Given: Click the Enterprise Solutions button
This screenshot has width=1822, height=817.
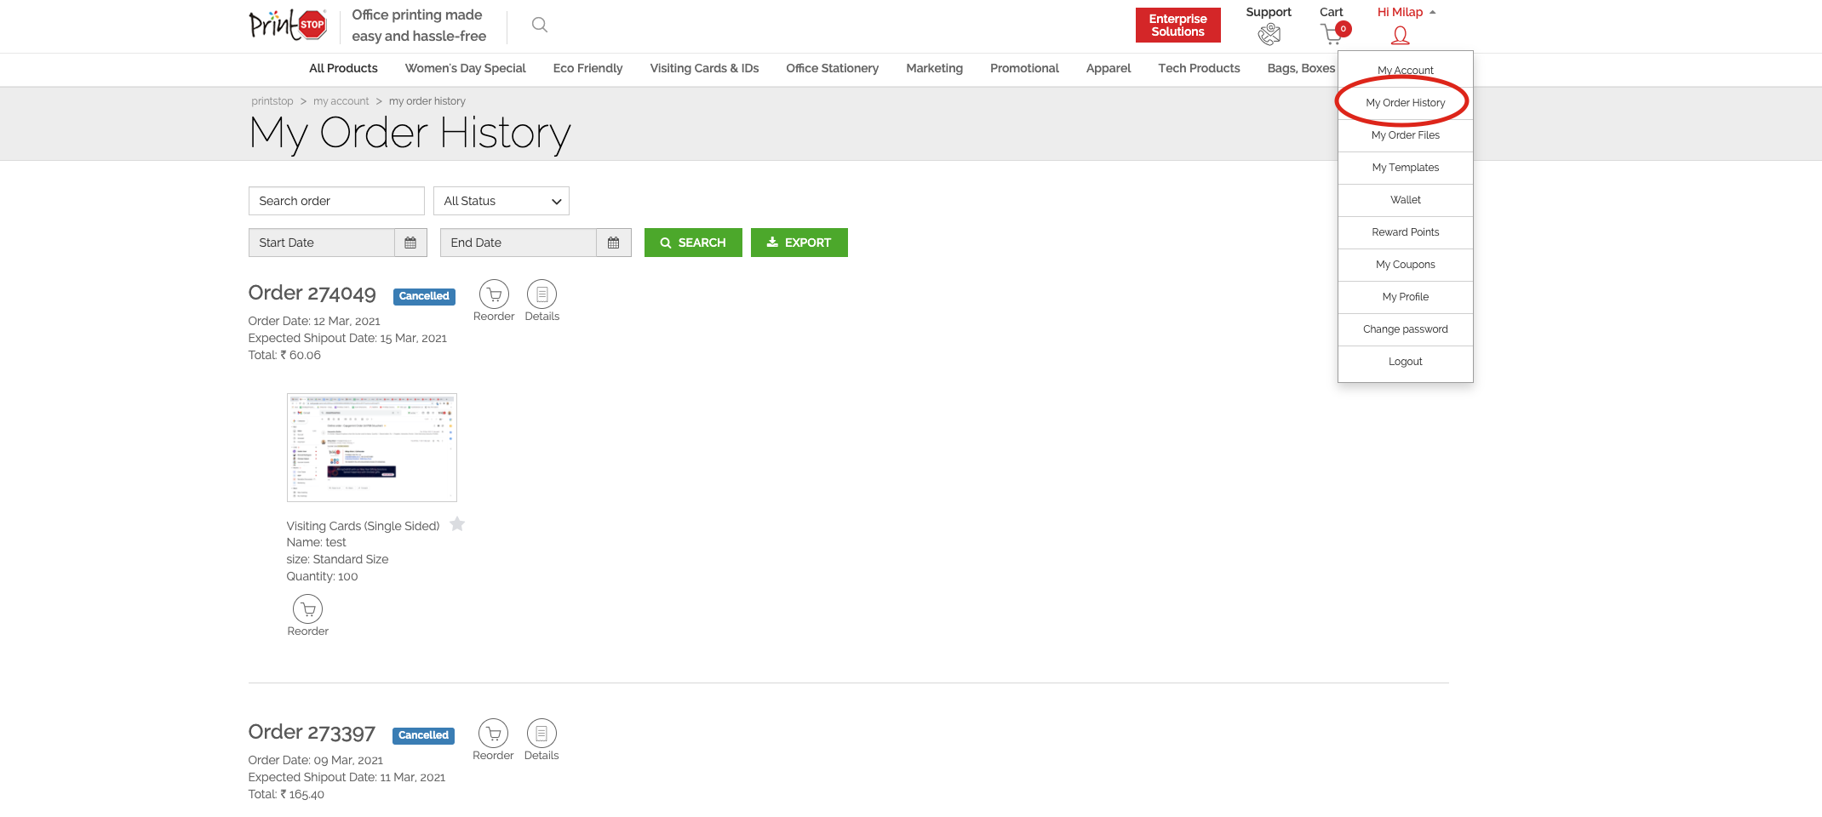Looking at the screenshot, I should click(1178, 25).
